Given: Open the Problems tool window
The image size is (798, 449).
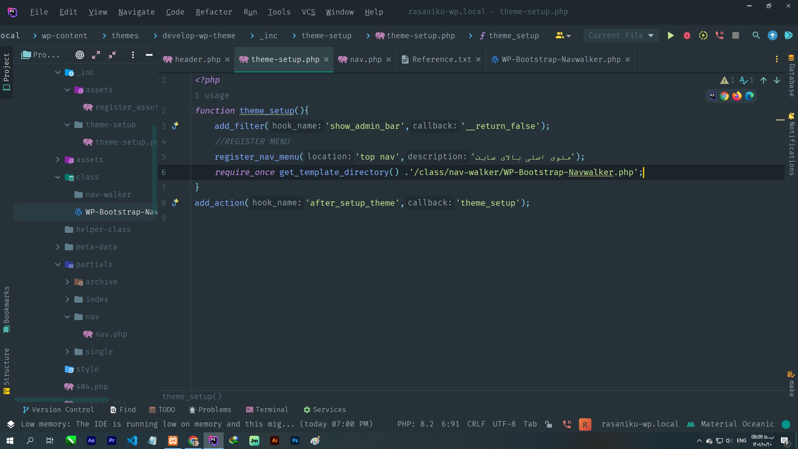Looking at the screenshot, I should 210,410.
